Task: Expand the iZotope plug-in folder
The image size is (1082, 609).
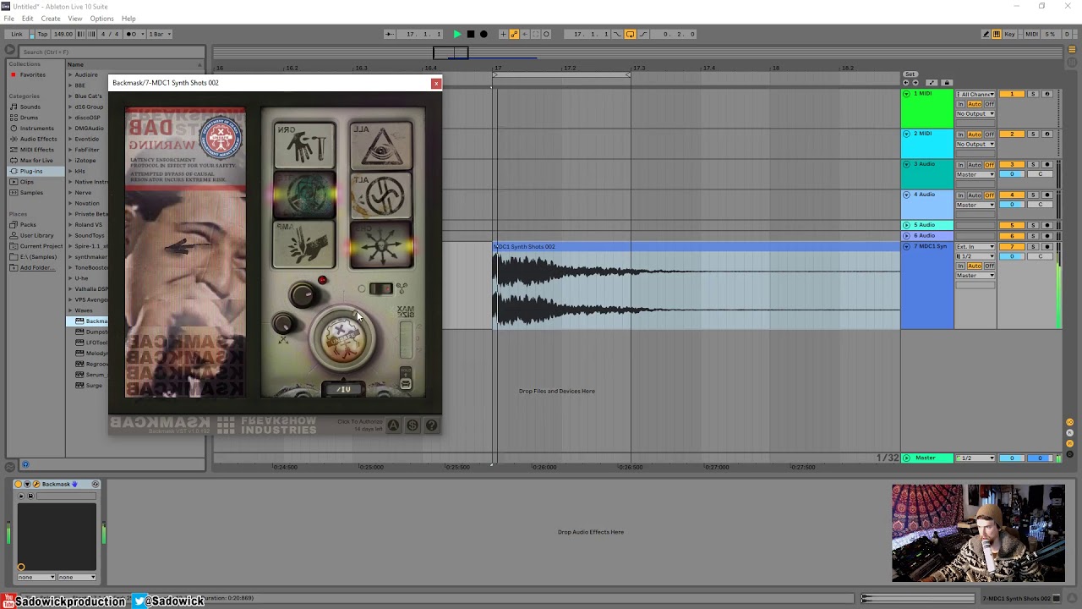Action: pos(70,160)
